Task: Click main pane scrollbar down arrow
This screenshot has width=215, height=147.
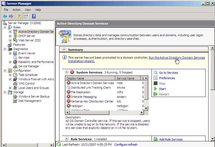Action: [212, 139]
